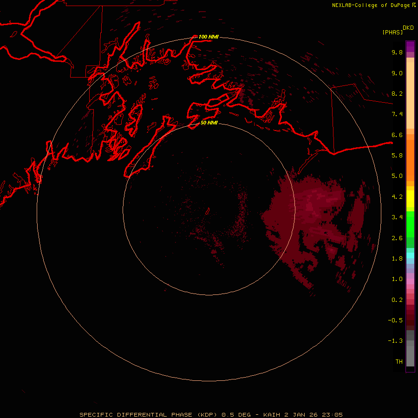This screenshot has height=418, width=418.
Task: Click the small red island outline at the radar center
Action: pos(208,211)
